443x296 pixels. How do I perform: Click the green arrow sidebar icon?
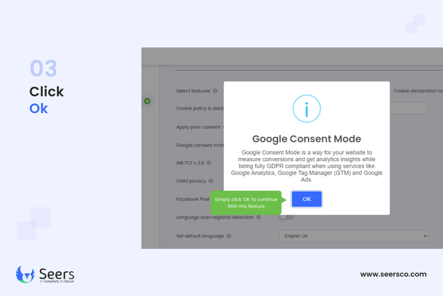(147, 101)
